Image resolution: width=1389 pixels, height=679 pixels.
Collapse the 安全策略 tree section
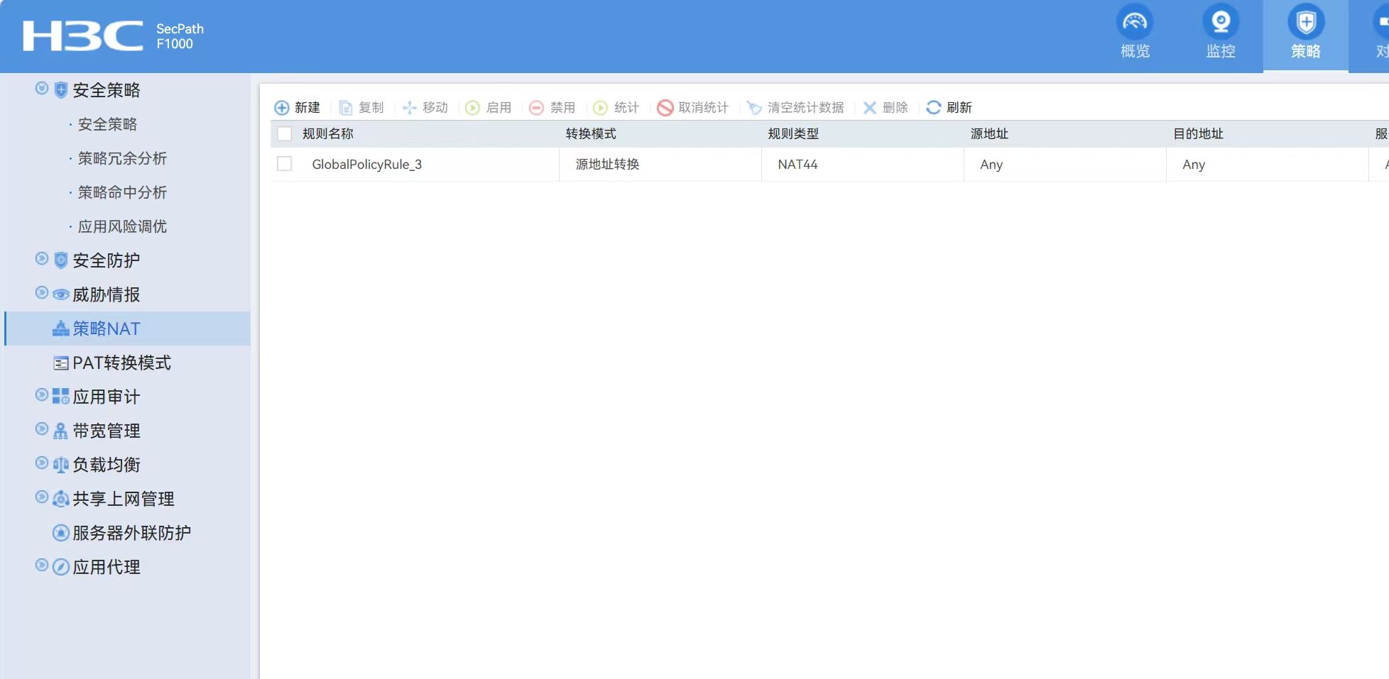pos(42,89)
